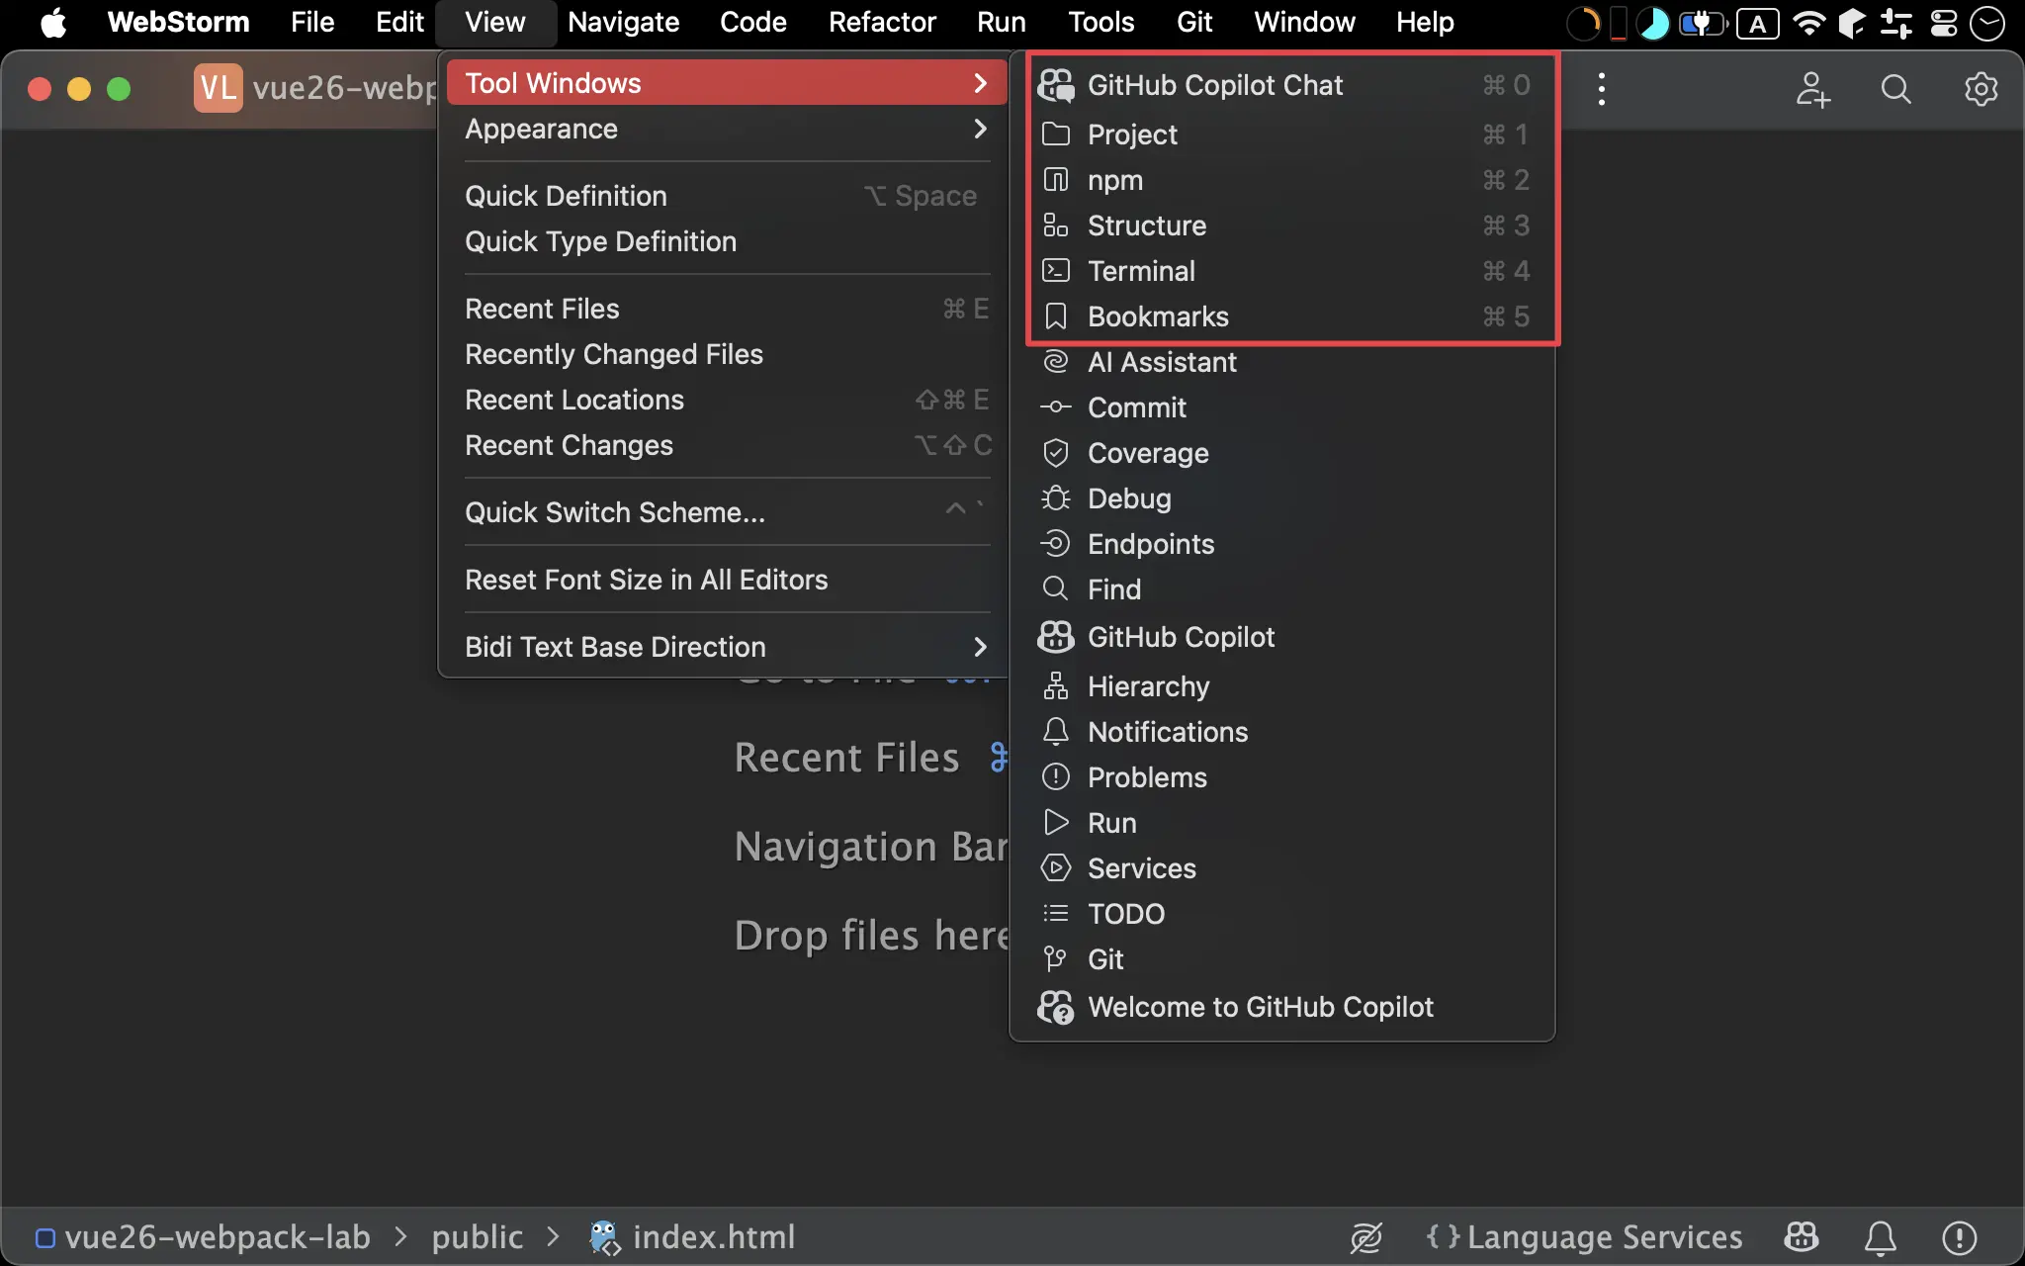Screen dimensions: 2025x1266
Task: Click the Notifications bell icon in the submenu
Action: tap(1056, 732)
